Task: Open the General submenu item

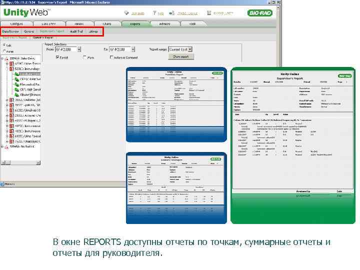Action: (x=29, y=31)
